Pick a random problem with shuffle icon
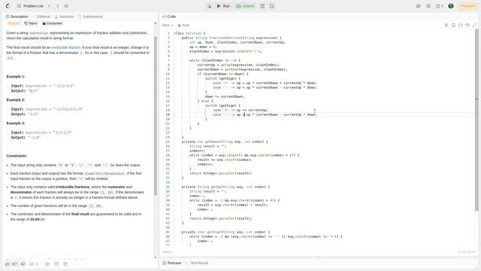 [x=66, y=6]
